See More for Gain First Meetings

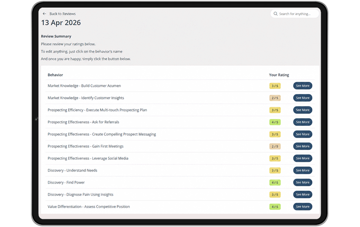(x=303, y=146)
